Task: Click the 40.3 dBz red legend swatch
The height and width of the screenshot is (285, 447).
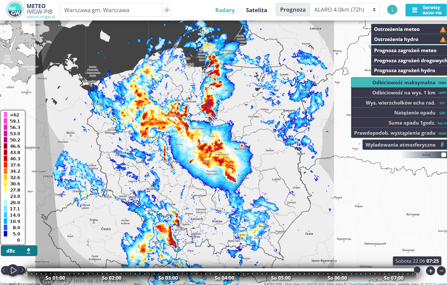Action: (6, 158)
